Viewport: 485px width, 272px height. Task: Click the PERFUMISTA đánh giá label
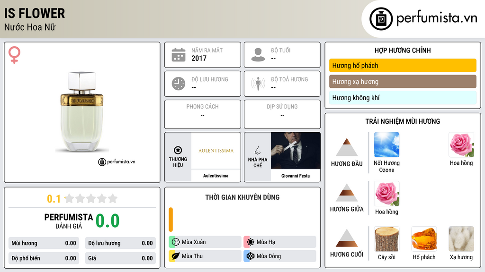tap(69, 221)
